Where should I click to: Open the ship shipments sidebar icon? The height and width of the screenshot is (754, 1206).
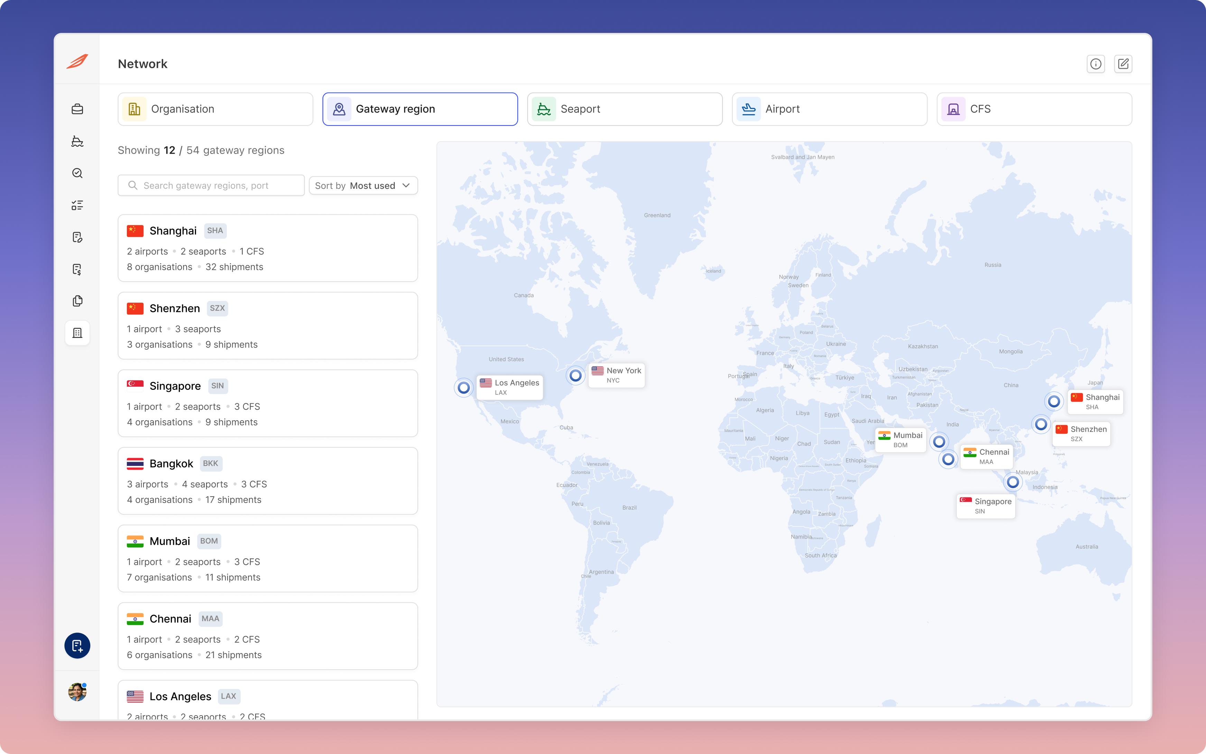pyautogui.click(x=77, y=141)
